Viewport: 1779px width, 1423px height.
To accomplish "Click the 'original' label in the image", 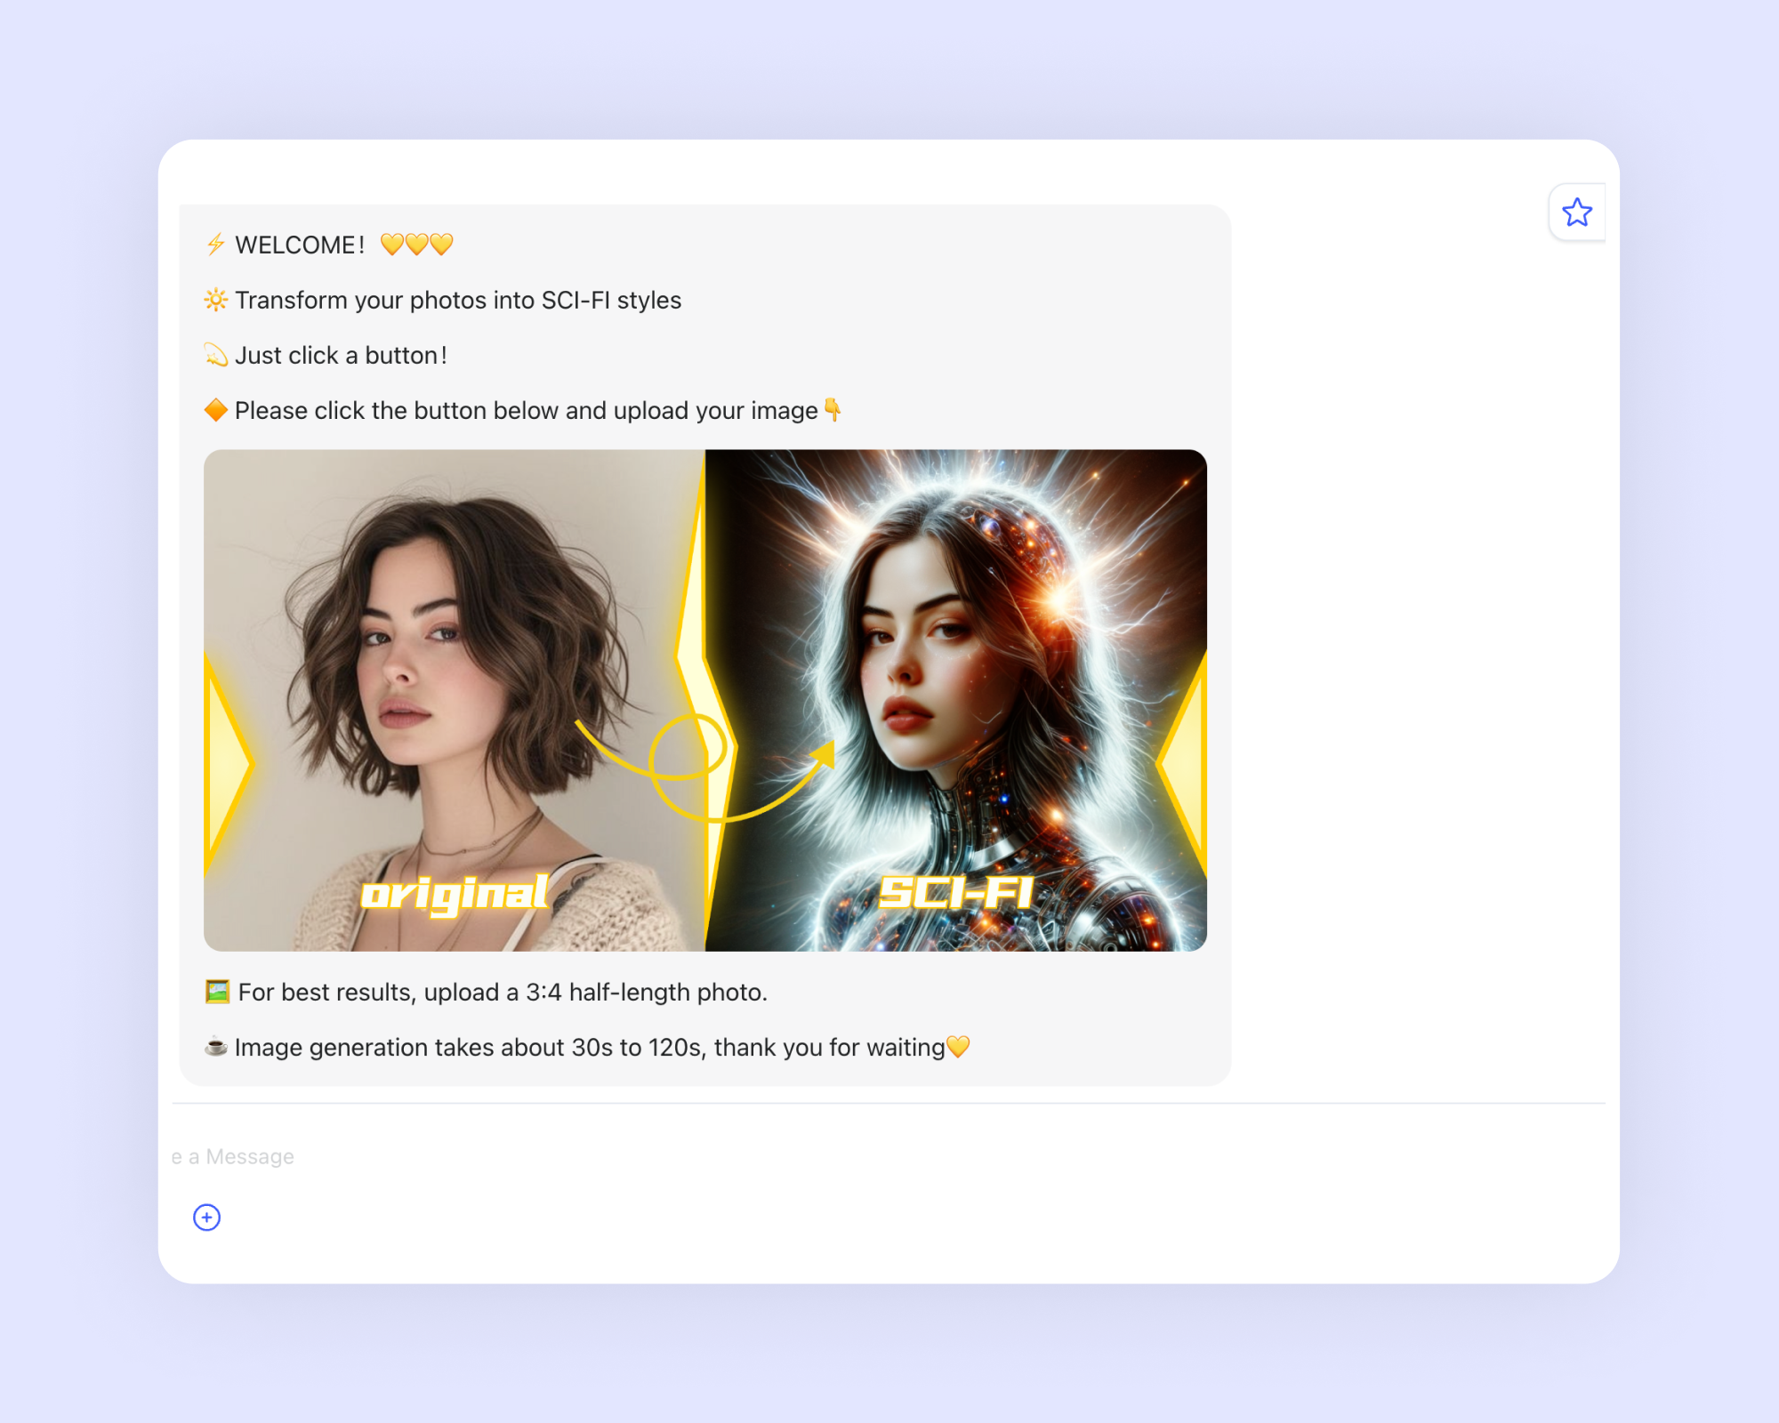I will click(455, 894).
